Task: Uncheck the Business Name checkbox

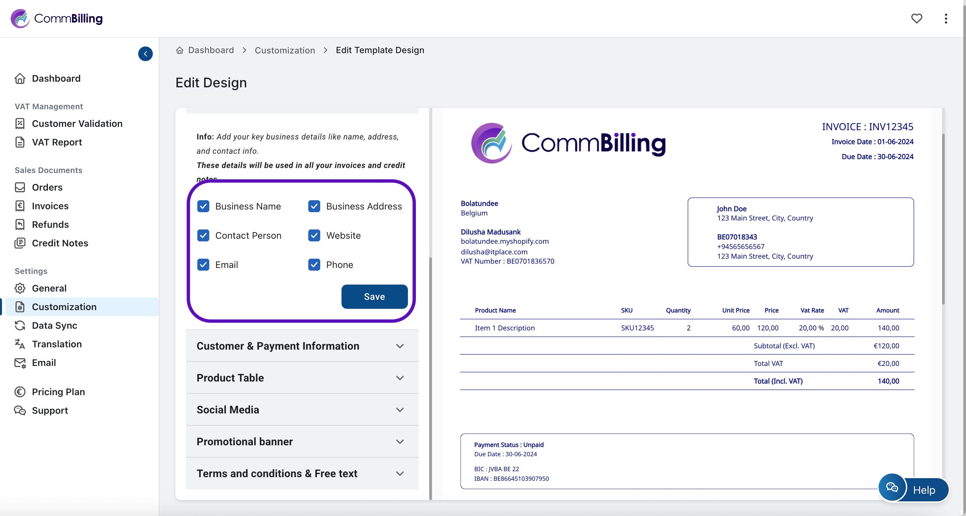Action: pos(203,206)
